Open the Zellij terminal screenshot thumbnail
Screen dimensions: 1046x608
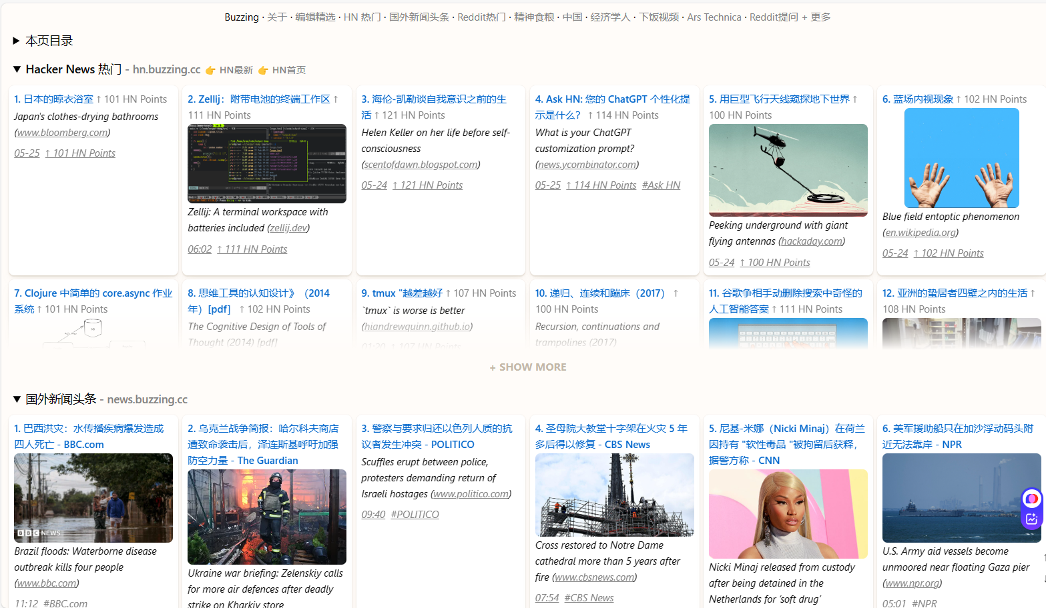coord(267,163)
